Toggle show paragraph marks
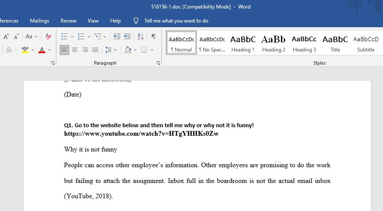 [x=153, y=37]
